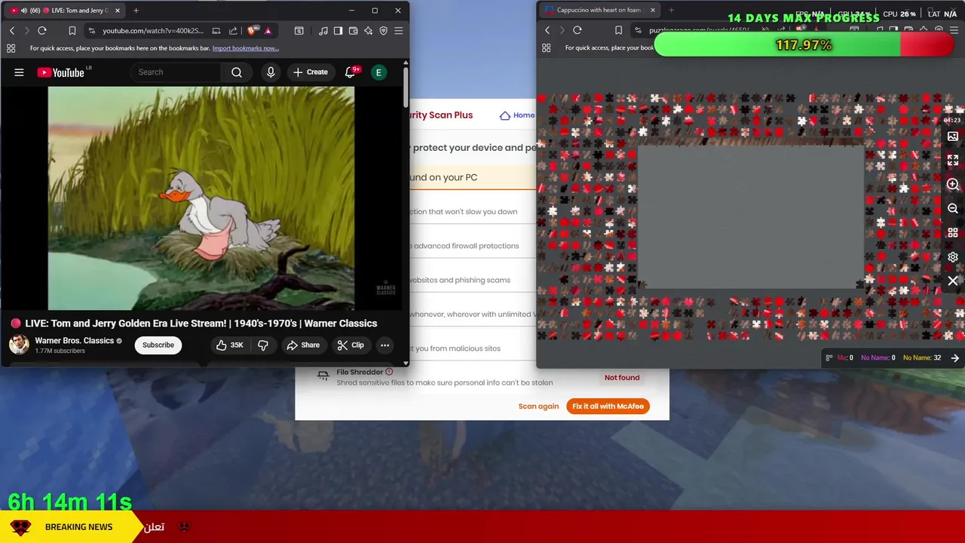
Task: Click Import bookmarks now link
Action: (x=246, y=48)
